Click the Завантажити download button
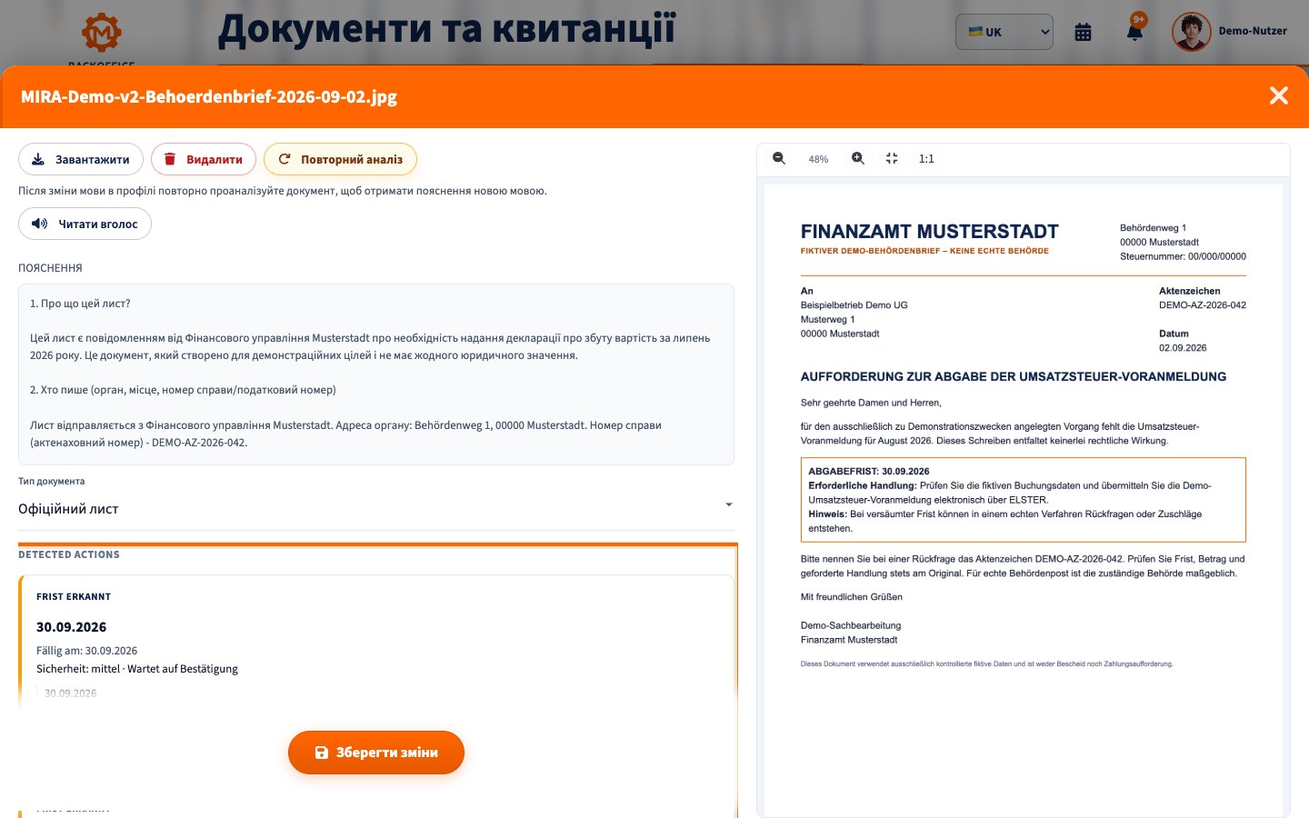This screenshot has width=1309, height=818. pyautogui.click(x=81, y=159)
